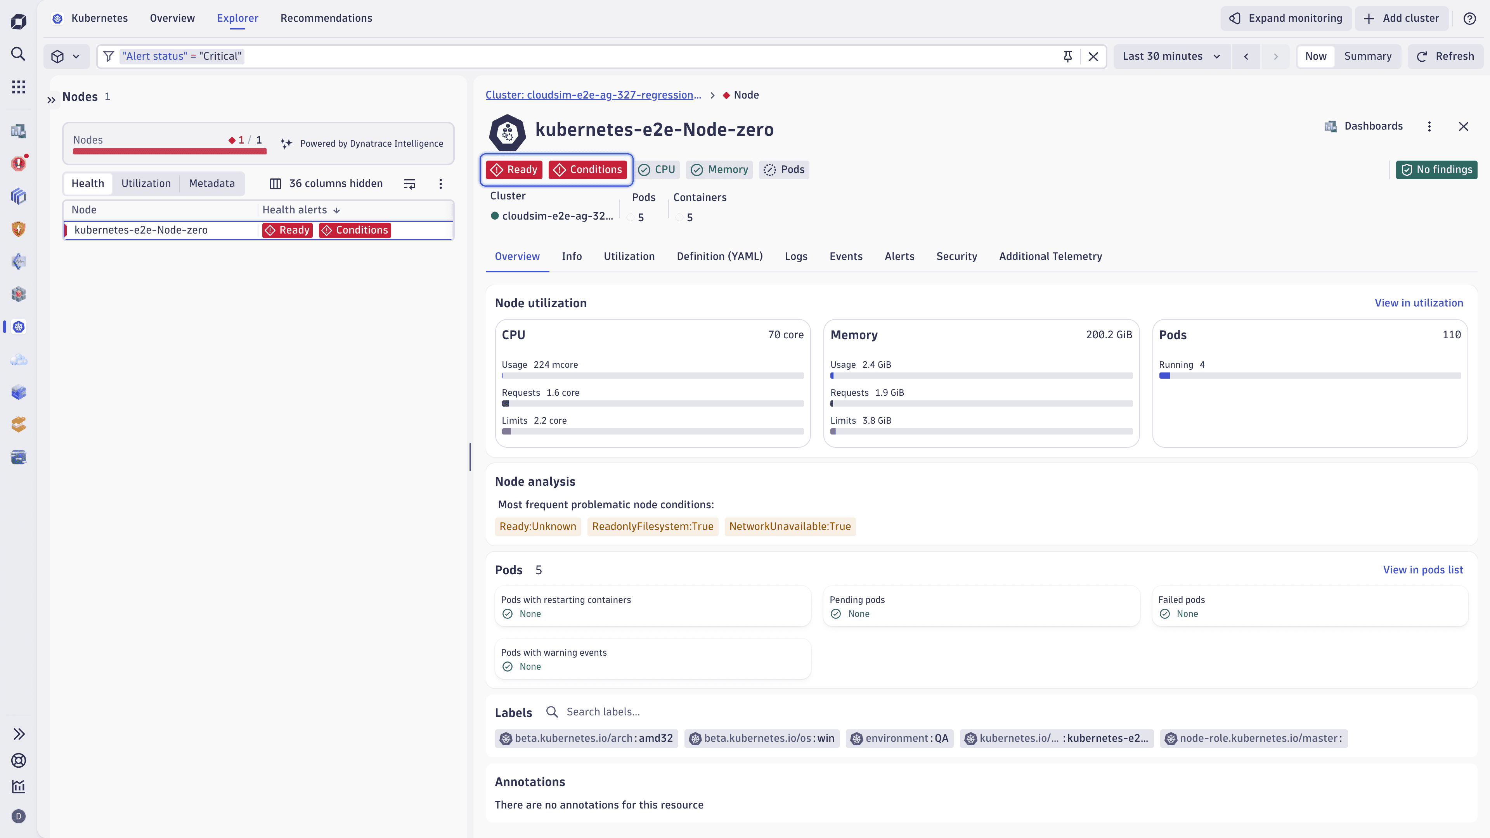Image resolution: width=1490 pixels, height=838 pixels.
Task: Open the Problems app icon with red badge
Action: pyautogui.click(x=19, y=164)
